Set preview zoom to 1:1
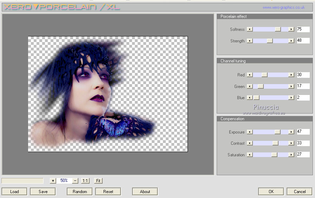This screenshot has width=315, height=198. tap(85, 180)
